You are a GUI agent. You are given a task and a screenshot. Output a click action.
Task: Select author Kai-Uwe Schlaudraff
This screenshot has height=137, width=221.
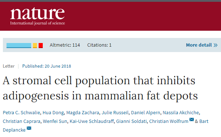tap(92, 121)
